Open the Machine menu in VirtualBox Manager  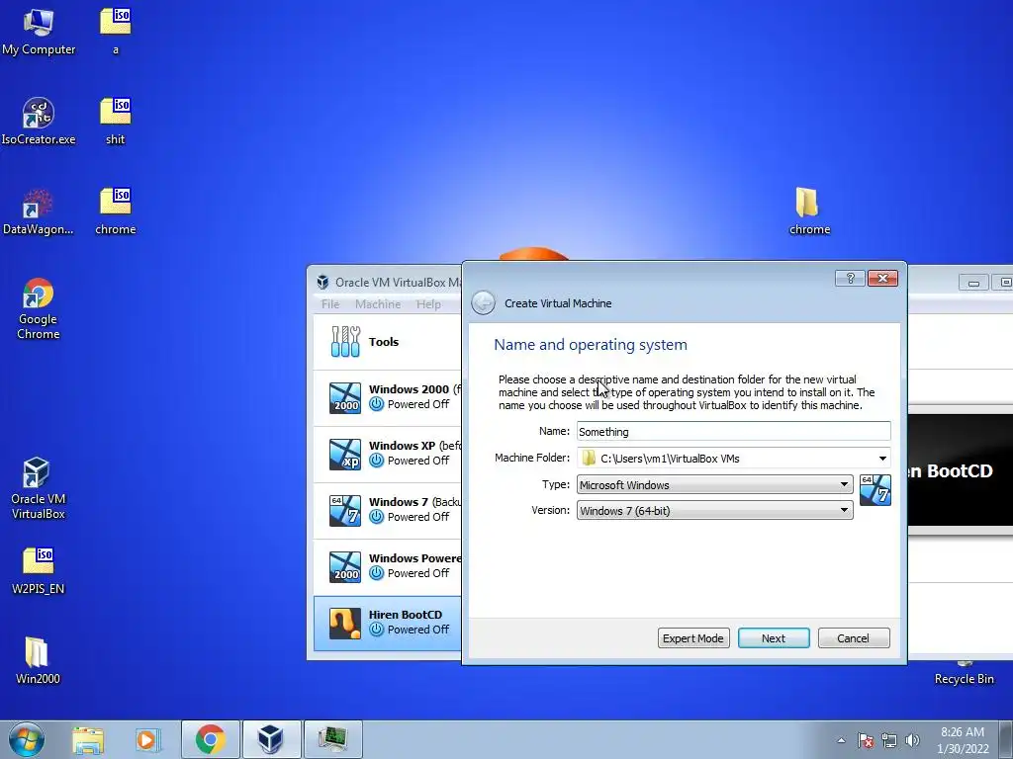tap(378, 304)
